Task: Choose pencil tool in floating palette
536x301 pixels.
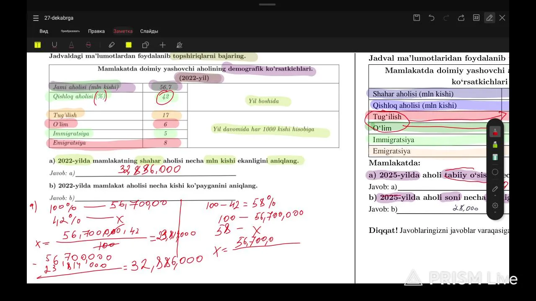Action: point(495,189)
